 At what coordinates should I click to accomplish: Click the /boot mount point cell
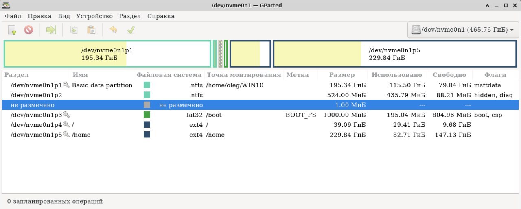tap(214, 115)
